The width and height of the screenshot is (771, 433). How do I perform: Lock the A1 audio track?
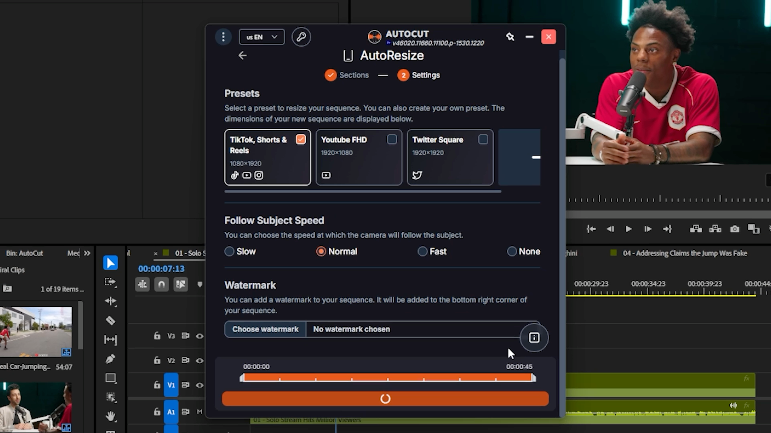tap(157, 411)
